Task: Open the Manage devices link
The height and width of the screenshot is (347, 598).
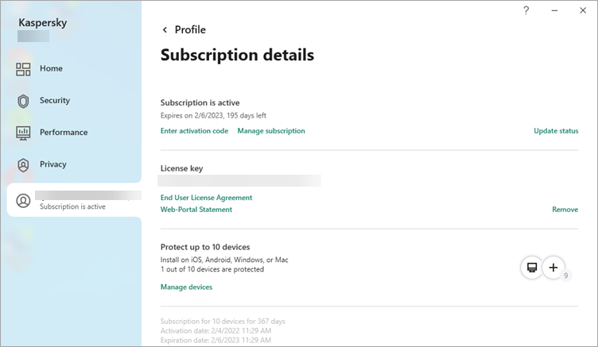Action: (186, 287)
